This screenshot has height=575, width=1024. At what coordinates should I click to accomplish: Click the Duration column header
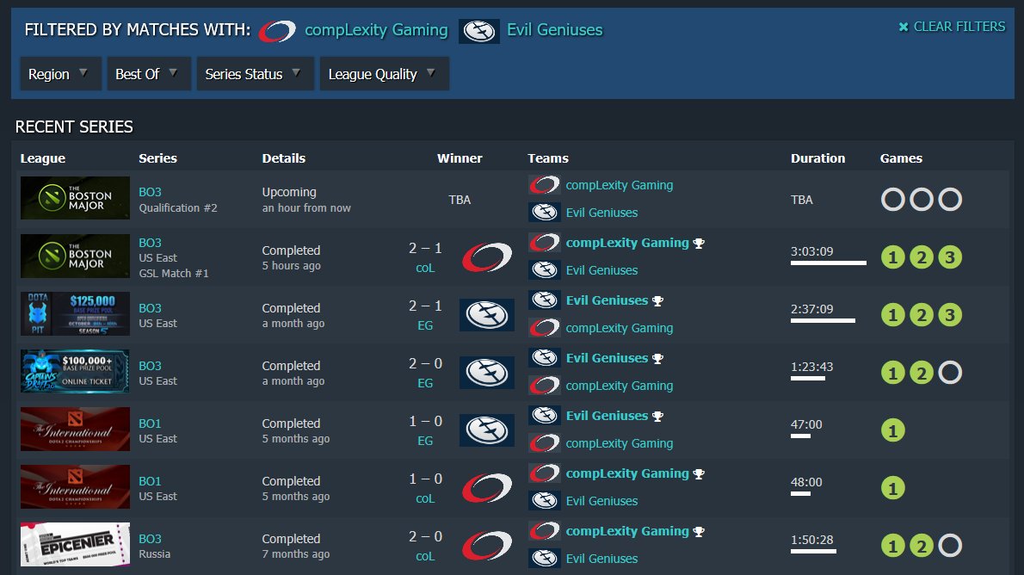[817, 158]
